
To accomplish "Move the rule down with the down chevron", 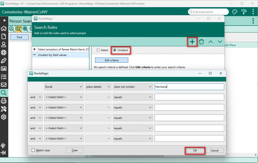I will [220, 42].
